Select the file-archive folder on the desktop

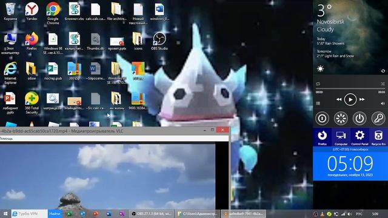click(x=117, y=12)
